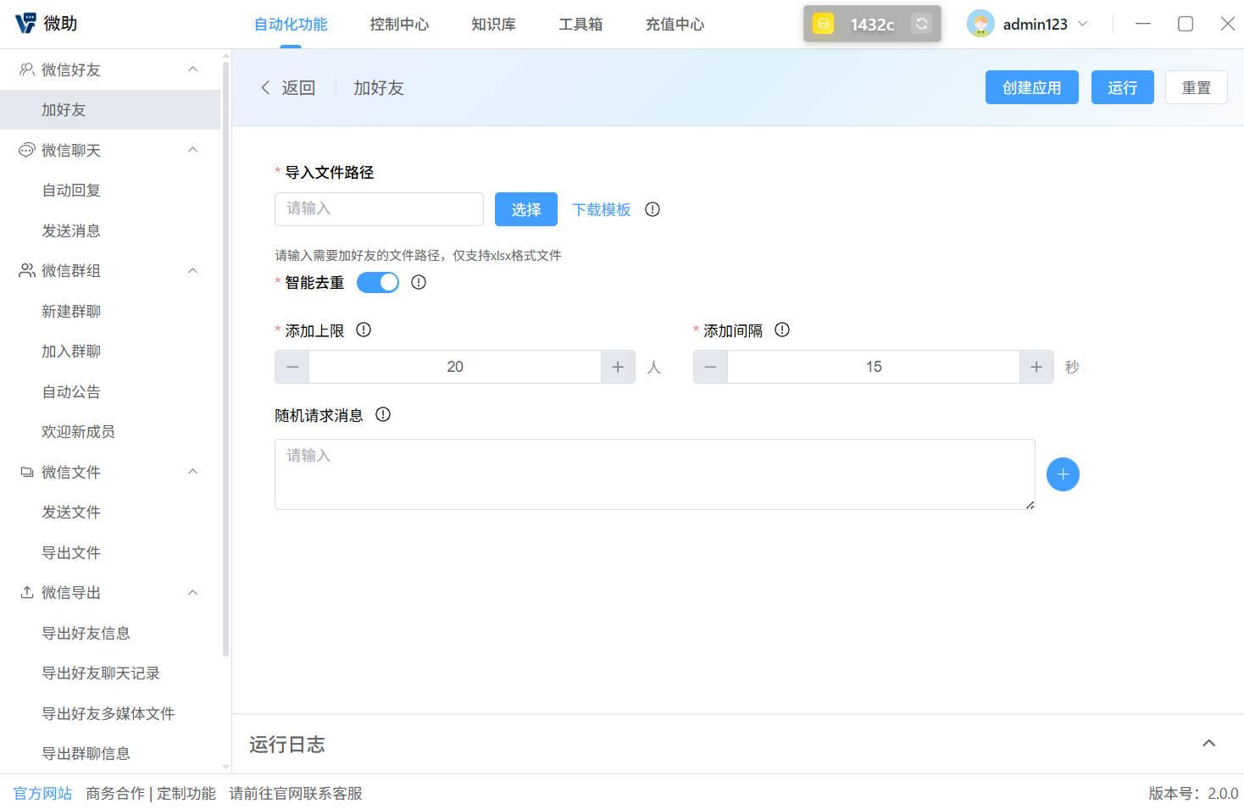Disable the 智能去重 smart deduplication switch
The width and height of the screenshot is (1244, 809).
point(377,282)
